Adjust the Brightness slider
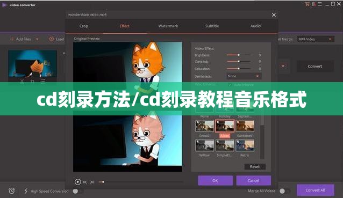Screen dimensions: 343x198 (x=239, y=55)
